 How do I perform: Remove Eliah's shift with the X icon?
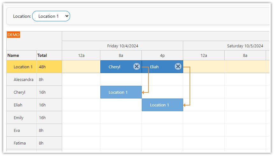click(x=178, y=66)
